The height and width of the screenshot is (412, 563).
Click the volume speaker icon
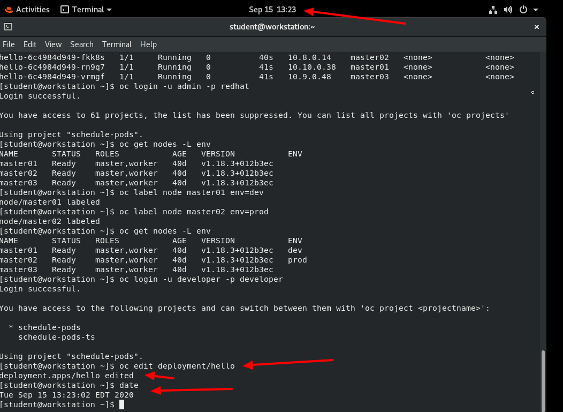[508, 10]
